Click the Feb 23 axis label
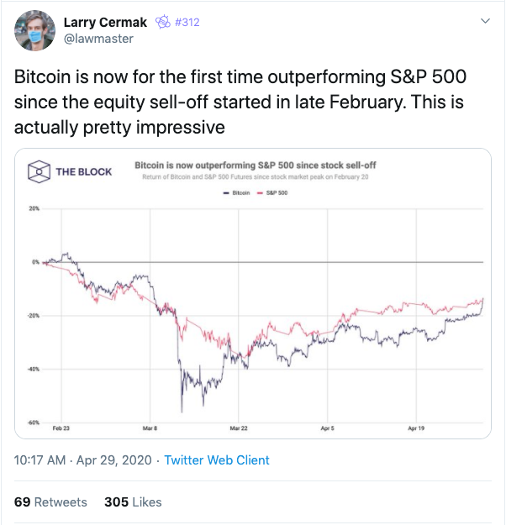This screenshot has width=506, height=525. 61,428
